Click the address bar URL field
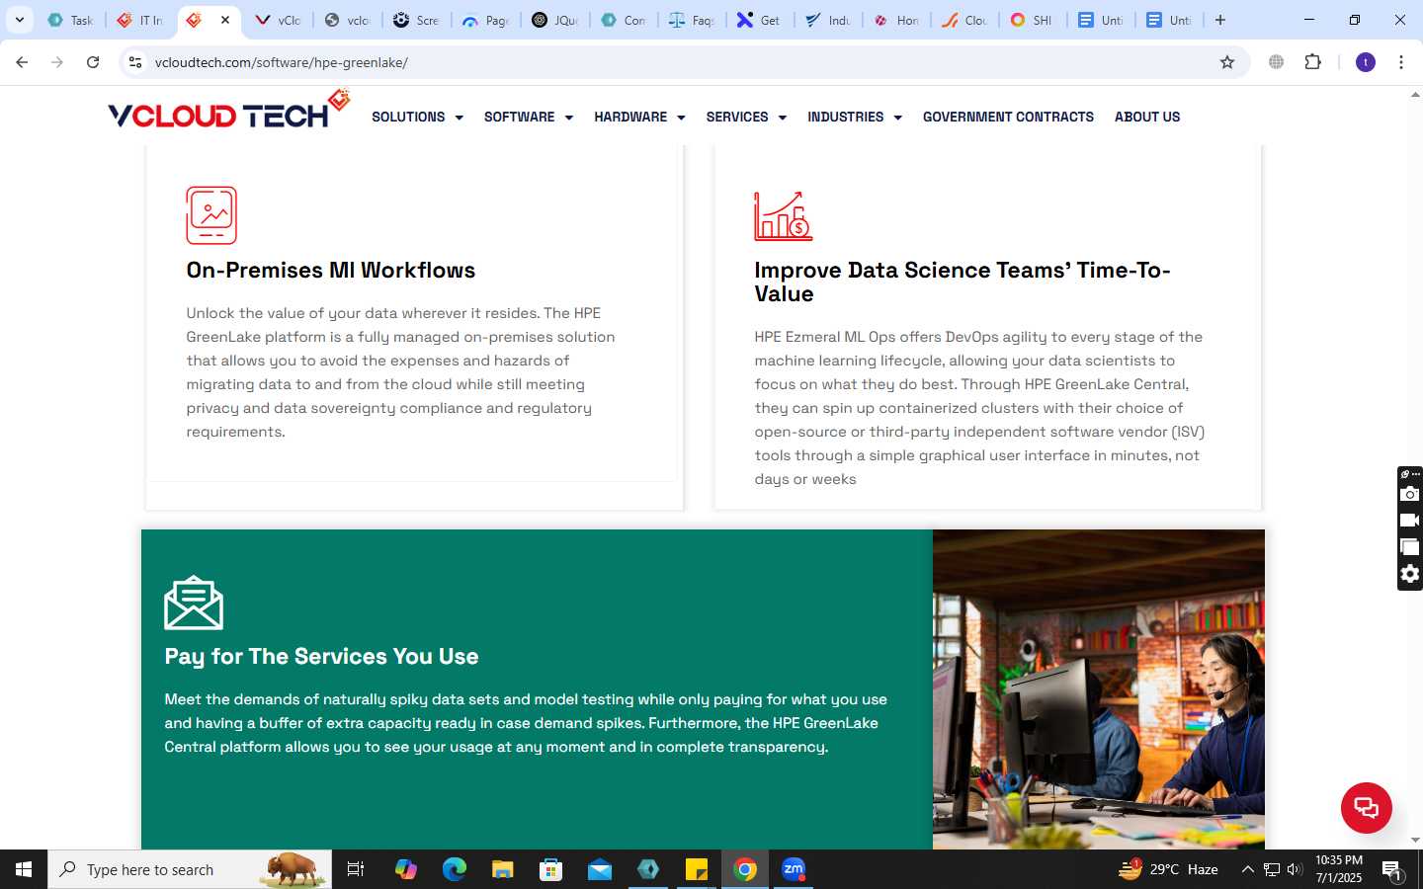1423x889 pixels. click(x=682, y=62)
